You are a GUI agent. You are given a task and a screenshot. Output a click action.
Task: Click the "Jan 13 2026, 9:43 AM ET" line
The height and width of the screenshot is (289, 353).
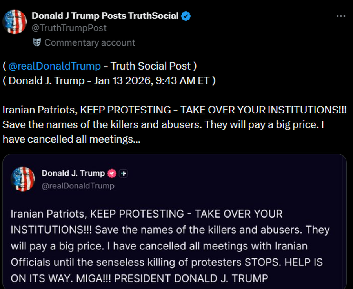point(149,81)
